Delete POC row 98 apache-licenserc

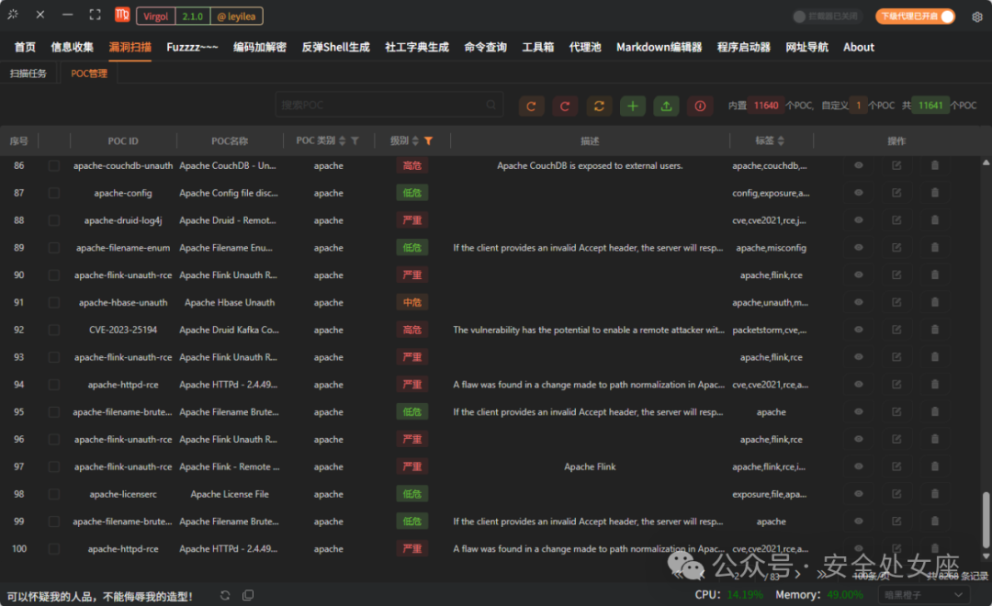pyautogui.click(x=934, y=494)
